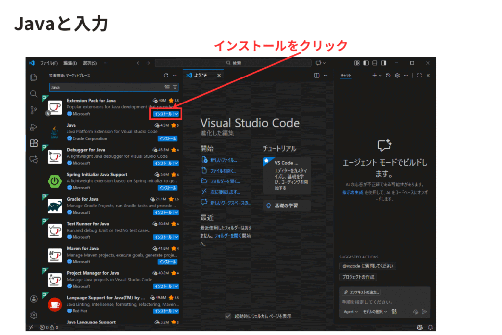Open the Manage gear icon in activity bar

[34, 315]
